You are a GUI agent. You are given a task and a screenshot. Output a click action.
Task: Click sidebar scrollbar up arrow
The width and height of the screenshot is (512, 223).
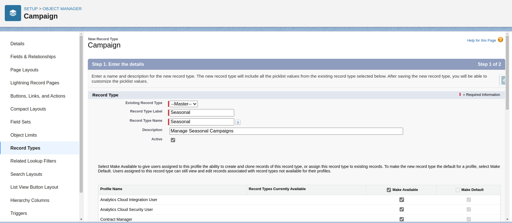click(x=81, y=34)
